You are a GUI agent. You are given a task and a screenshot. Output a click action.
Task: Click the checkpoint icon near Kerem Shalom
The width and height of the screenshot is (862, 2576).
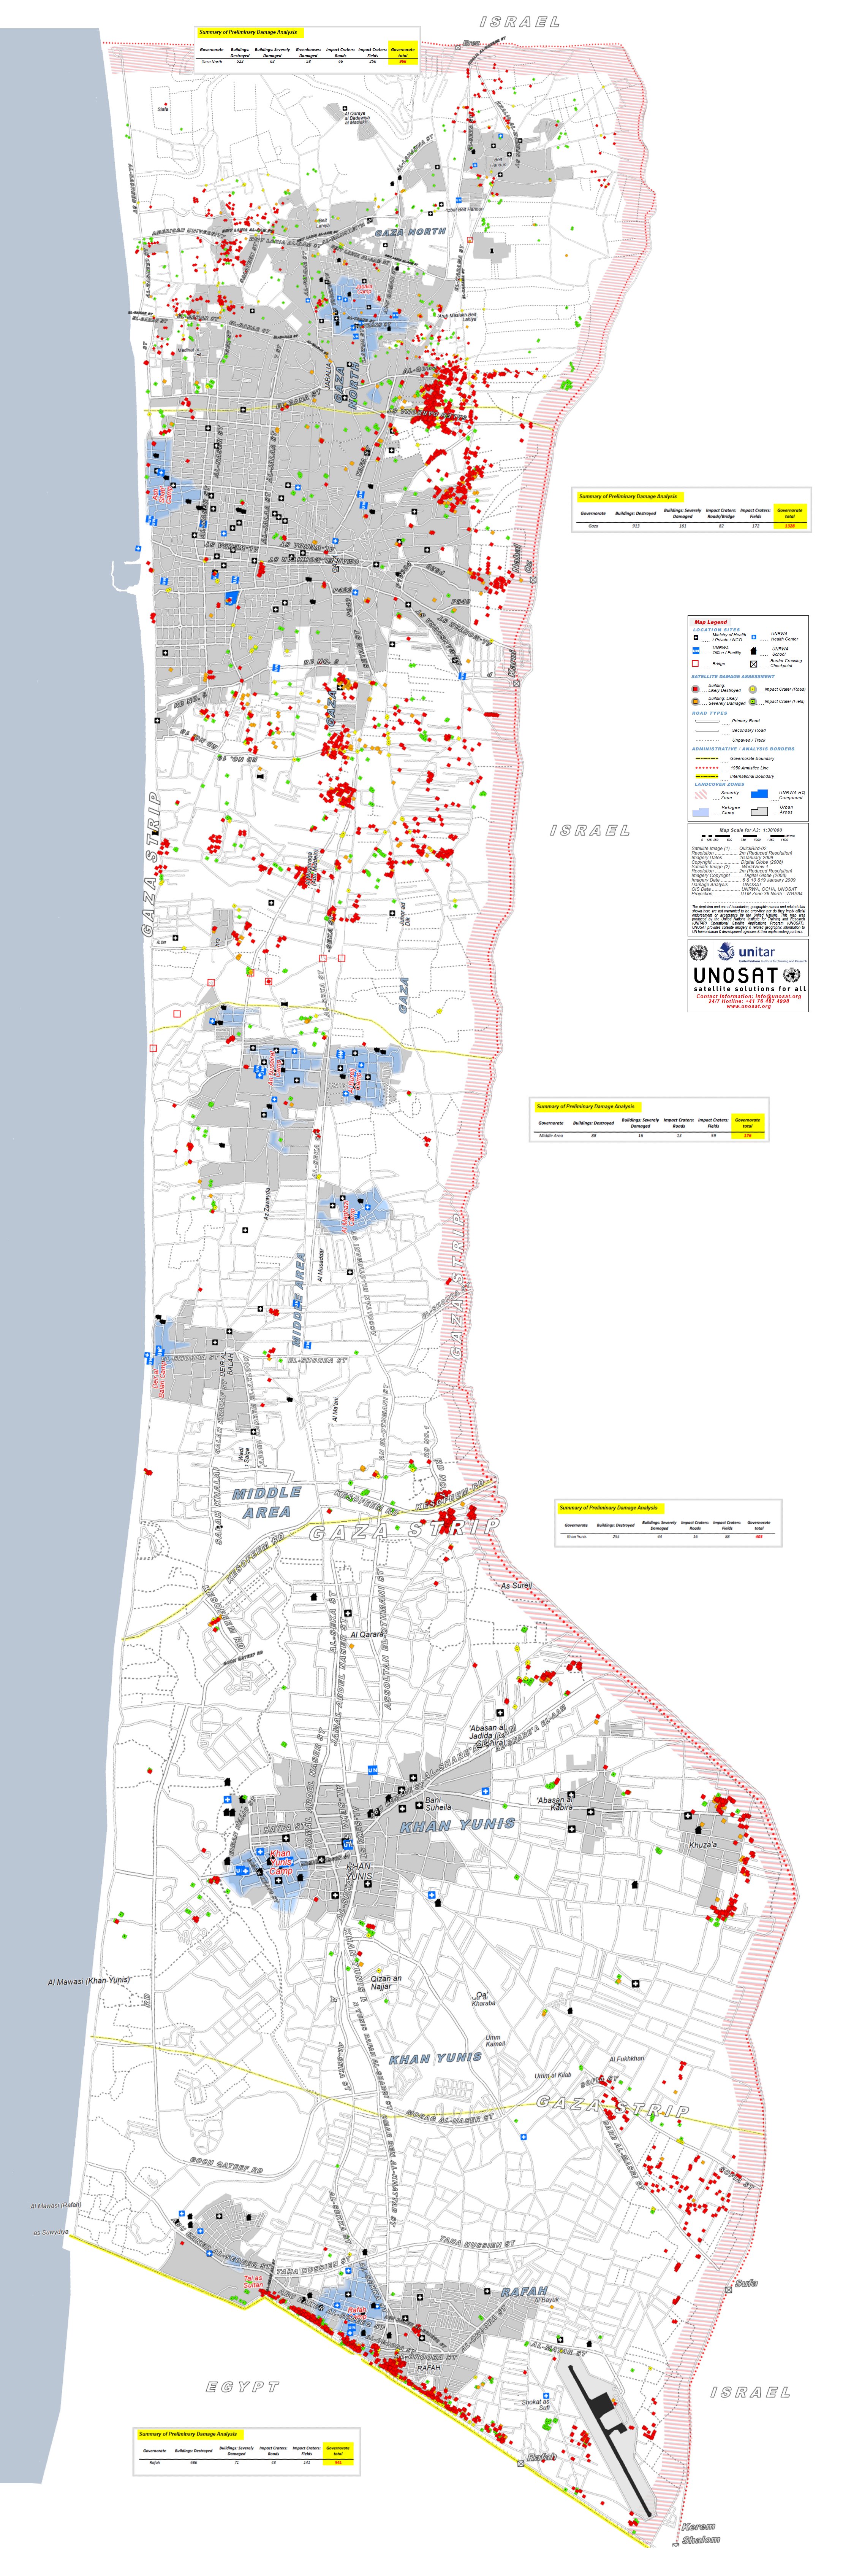676,2545
